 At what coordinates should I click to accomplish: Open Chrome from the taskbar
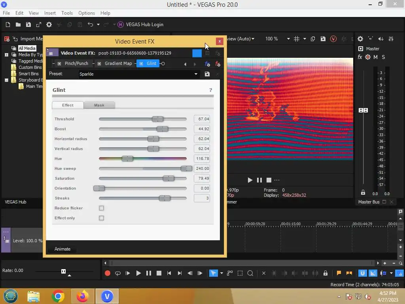[x=58, y=296]
